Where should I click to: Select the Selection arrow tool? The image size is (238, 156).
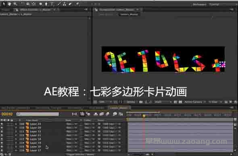pos(4,4)
